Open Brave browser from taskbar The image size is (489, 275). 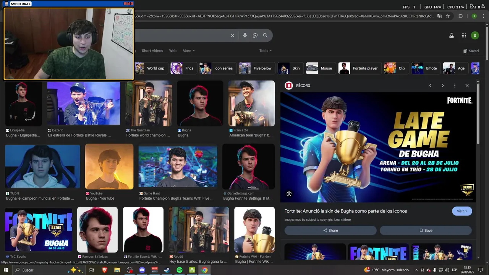pyautogui.click(x=105, y=270)
